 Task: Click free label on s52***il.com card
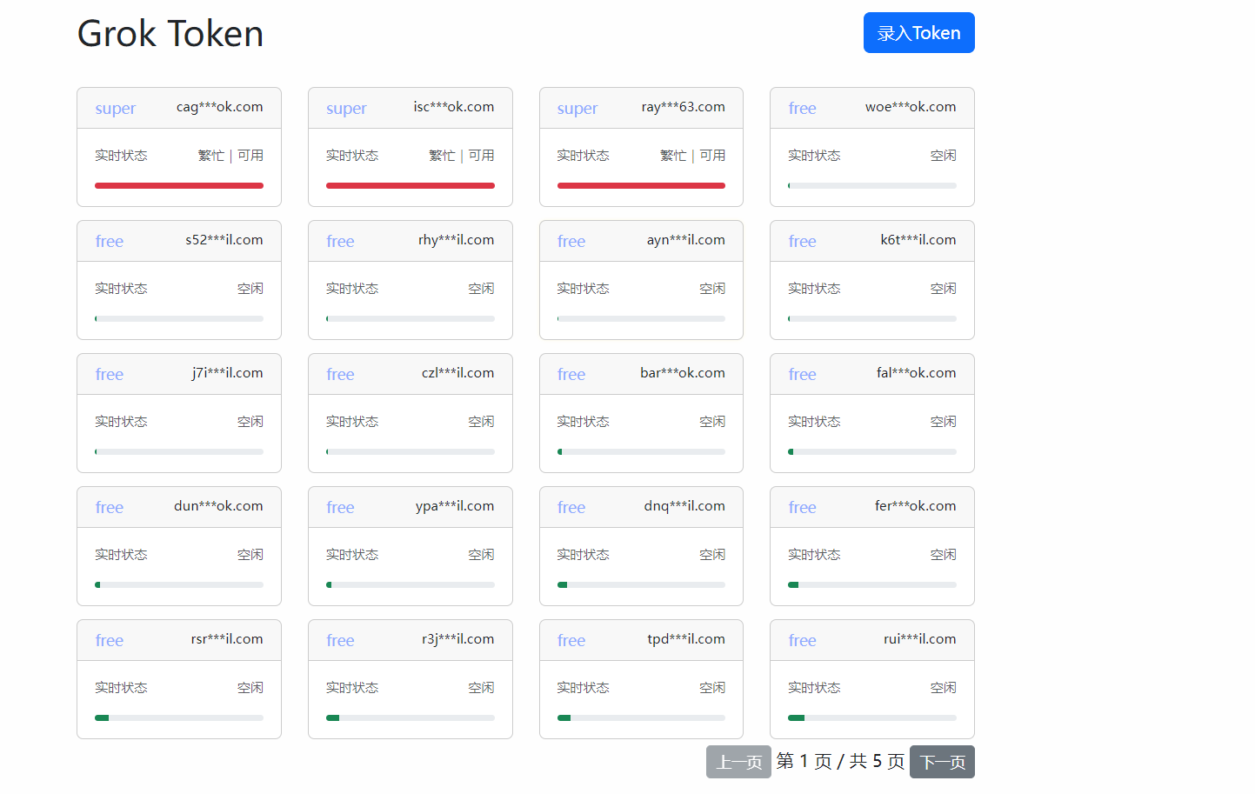tap(110, 242)
